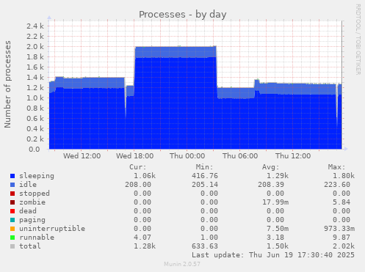Click total minimum value 633.63
The width and height of the screenshot is (365, 272).
[205, 246]
